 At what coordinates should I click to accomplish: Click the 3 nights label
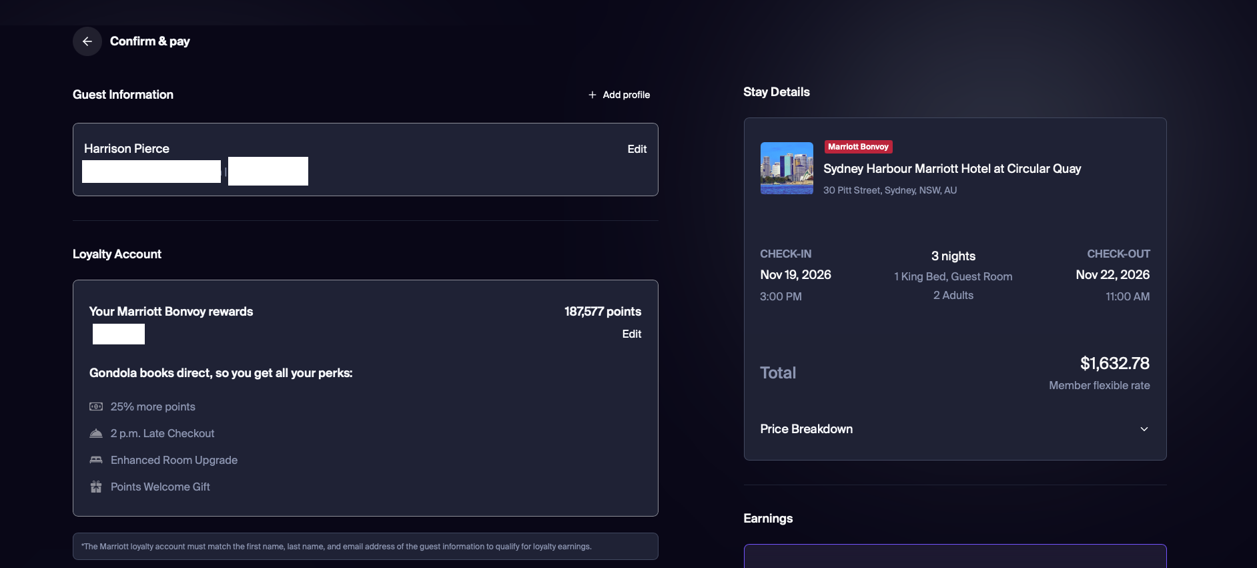tap(953, 256)
